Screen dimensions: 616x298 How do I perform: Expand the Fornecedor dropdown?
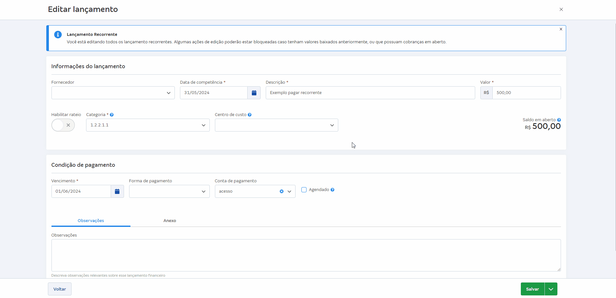113,93
